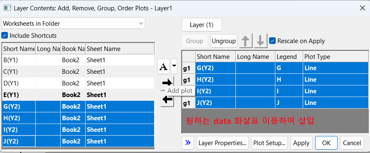
Task: Click the Apply button
Action: tap(301, 143)
